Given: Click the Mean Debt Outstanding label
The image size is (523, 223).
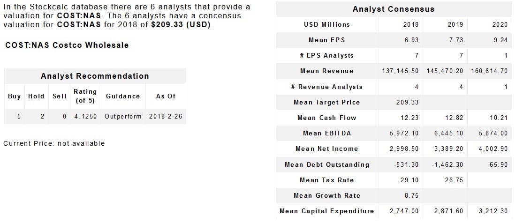Looking at the screenshot, I should point(326,164).
